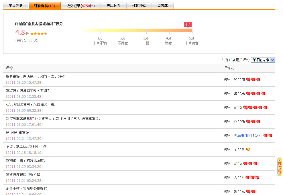Image resolution: width=283 pixels, height=195 pixels.
Task: Click the hearts rating icon beside n**5
Action: [x=255, y=108]
